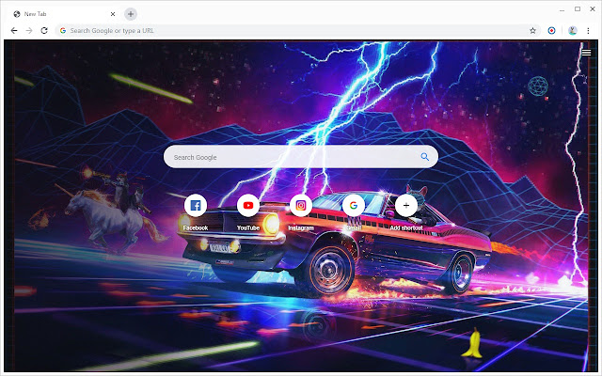Select the New Tab tab
602x376 pixels.
(x=64, y=14)
